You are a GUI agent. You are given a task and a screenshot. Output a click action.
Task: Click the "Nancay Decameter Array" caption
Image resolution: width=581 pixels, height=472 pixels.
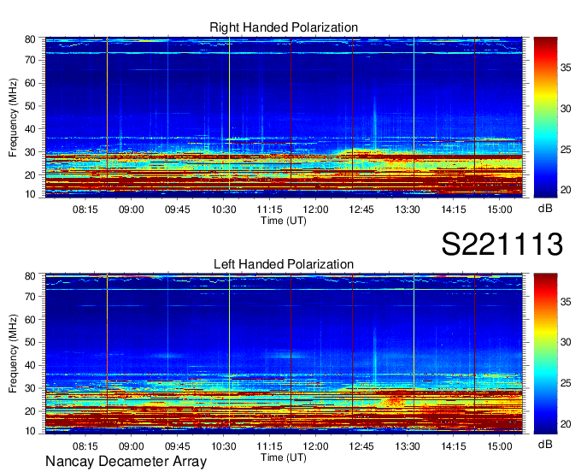(x=126, y=462)
